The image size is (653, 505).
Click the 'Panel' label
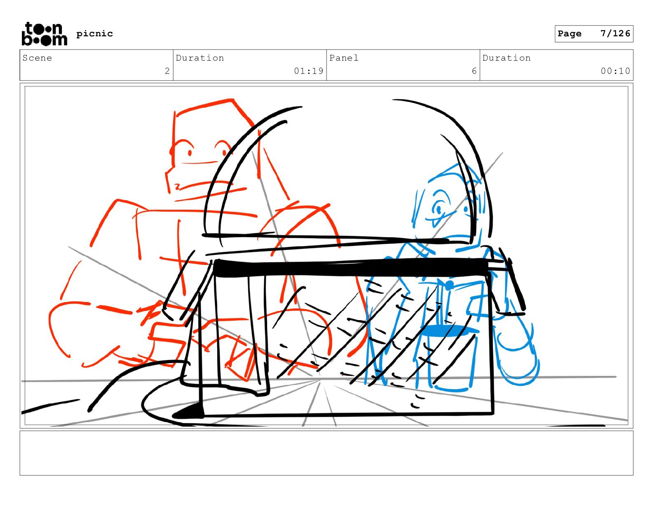344,58
